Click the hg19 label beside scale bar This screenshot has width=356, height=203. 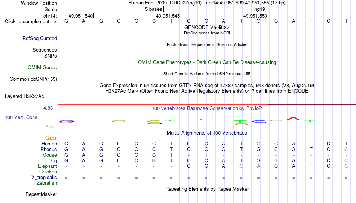[x=260, y=9]
